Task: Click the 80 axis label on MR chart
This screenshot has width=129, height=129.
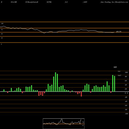Action: (x=126, y=77)
